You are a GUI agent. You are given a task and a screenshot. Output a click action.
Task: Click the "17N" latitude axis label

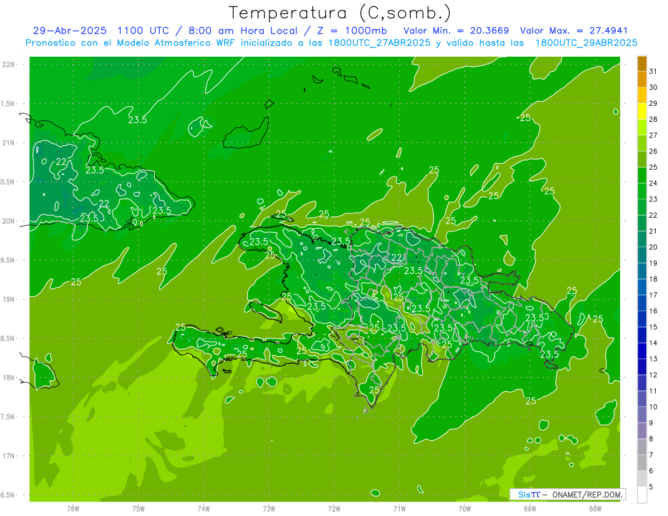[x=8, y=456]
